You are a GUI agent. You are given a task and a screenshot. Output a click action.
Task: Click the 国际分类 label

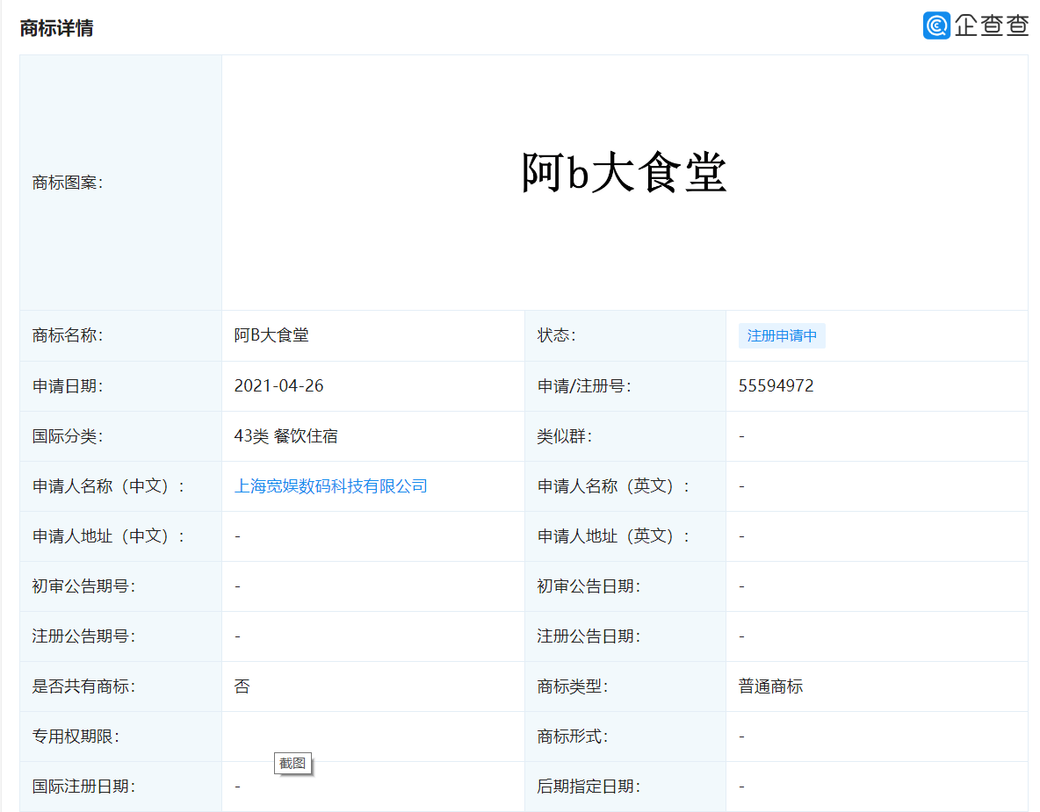[68, 436]
